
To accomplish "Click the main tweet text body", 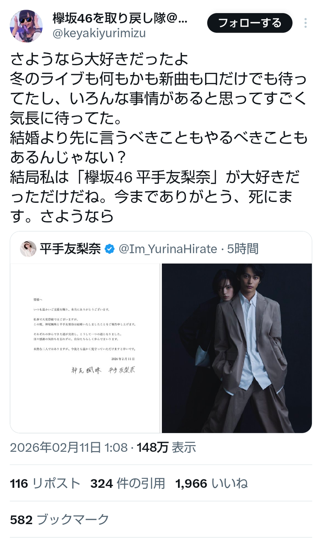I will (159, 138).
